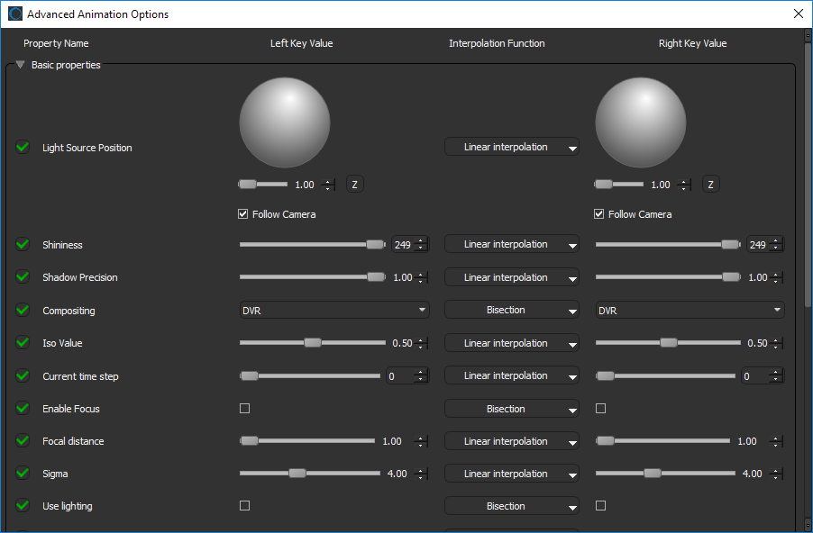
Task: Click the green checkmark for Current time step
Action: point(23,376)
